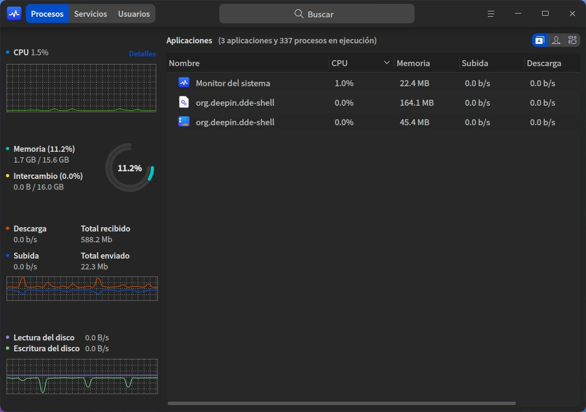
Task: Minimize the System Monitor window
Action: [x=518, y=14]
